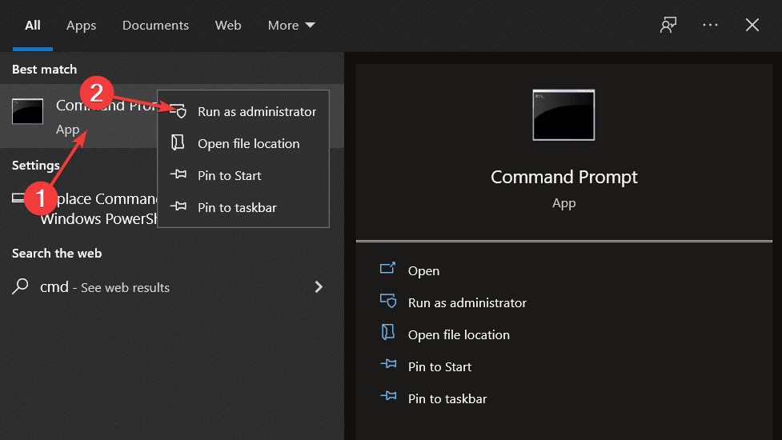Click Run as administrator in preview pane
The width and height of the screenshot is (782, 440).
(467, 302)
